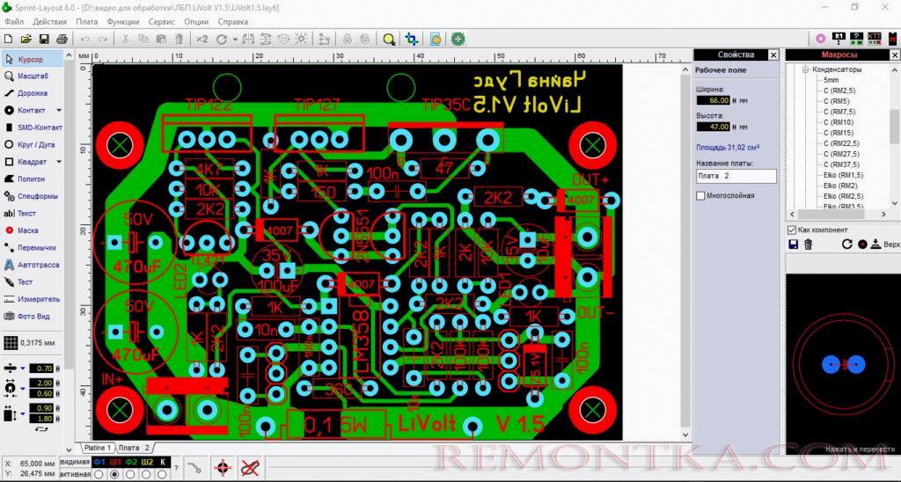Open the SMD pad size preset dropdown
The height and width of the screenshot is (482, 901).
22,413
